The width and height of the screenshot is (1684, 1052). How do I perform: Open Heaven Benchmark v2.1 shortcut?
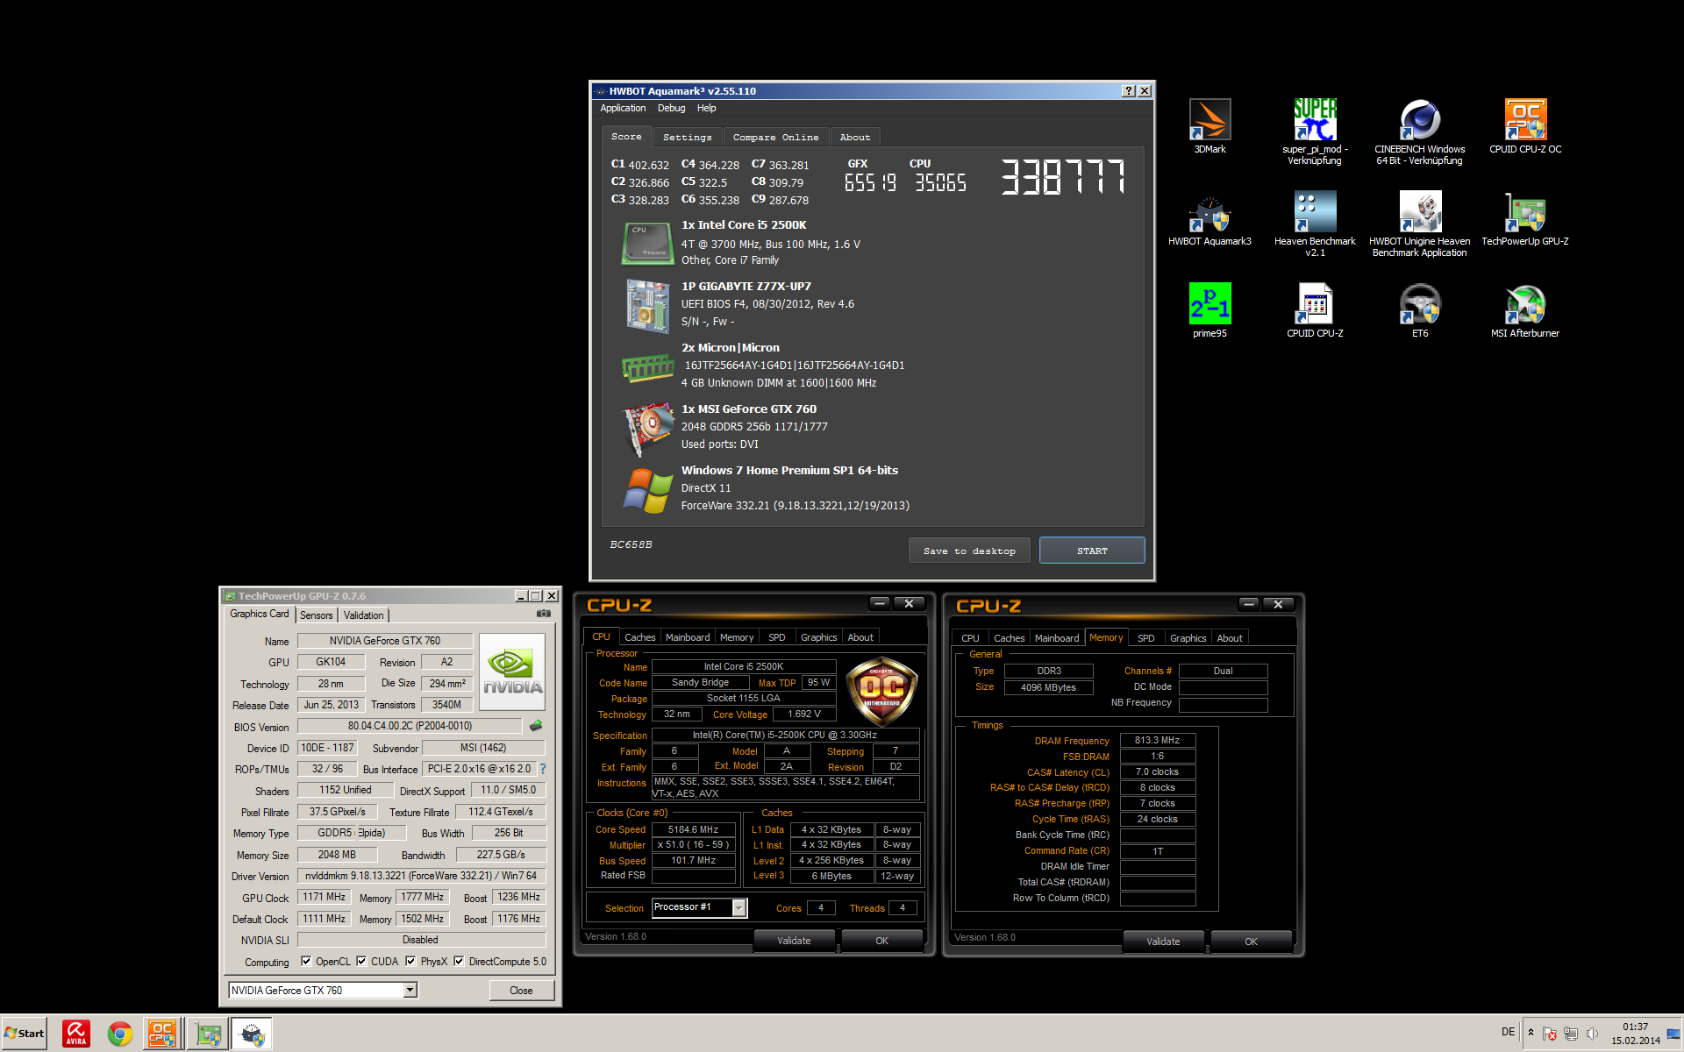tap(1315, 224)
